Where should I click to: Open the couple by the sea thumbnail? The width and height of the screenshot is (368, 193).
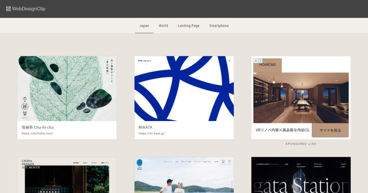coord(184,175)
